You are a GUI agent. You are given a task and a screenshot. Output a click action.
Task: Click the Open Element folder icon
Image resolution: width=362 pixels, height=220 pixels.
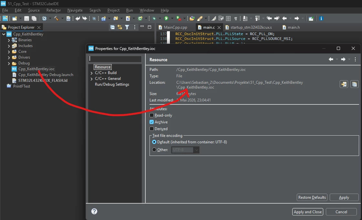[192, 18]
